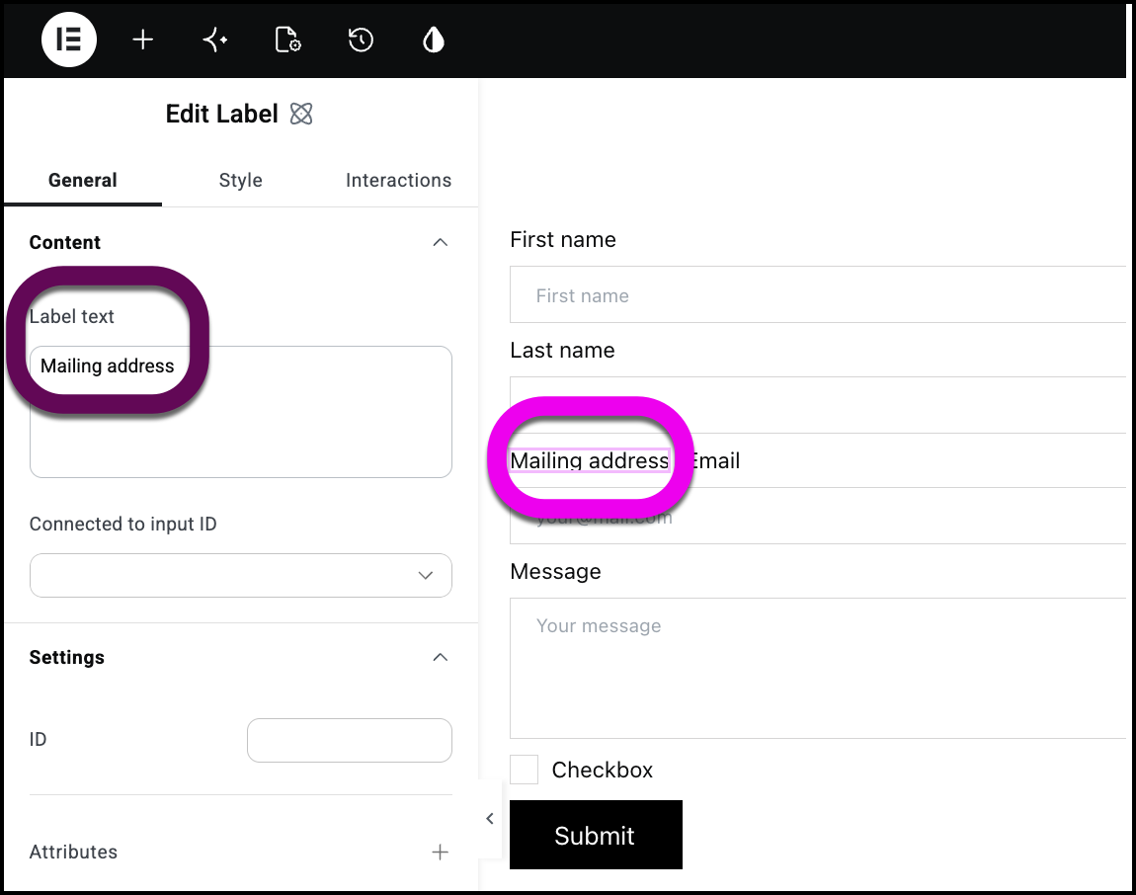Click the Your message textarea
Image resolution: width=1136 pixels, height=895 pixels.
tap(817, 668)
